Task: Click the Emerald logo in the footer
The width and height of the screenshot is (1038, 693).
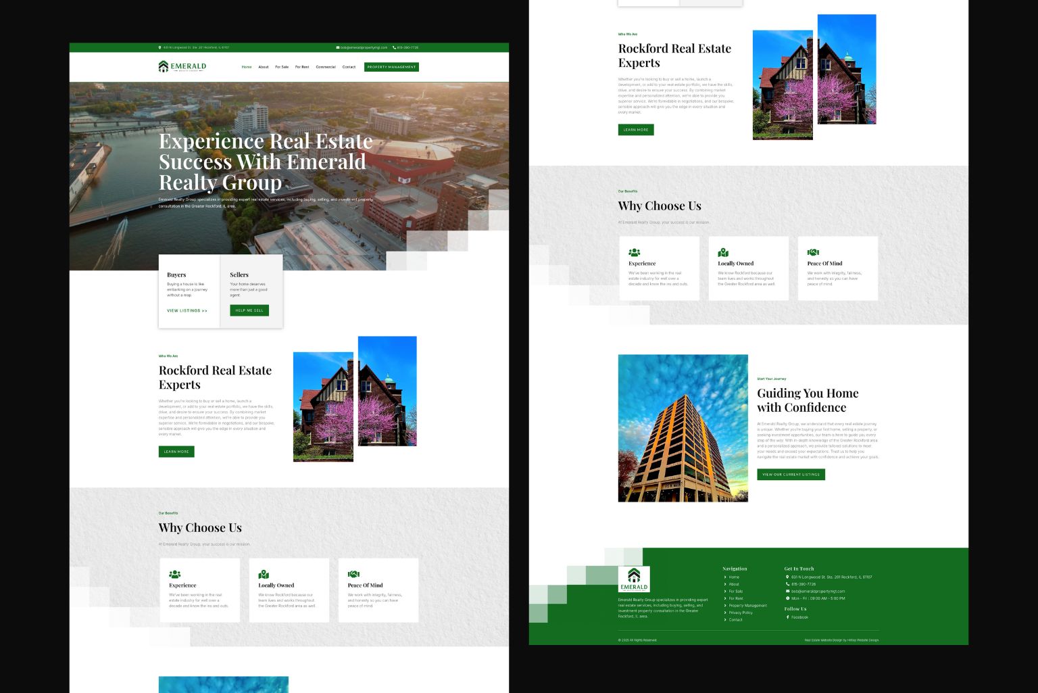Action: click(x=634, y=579)
